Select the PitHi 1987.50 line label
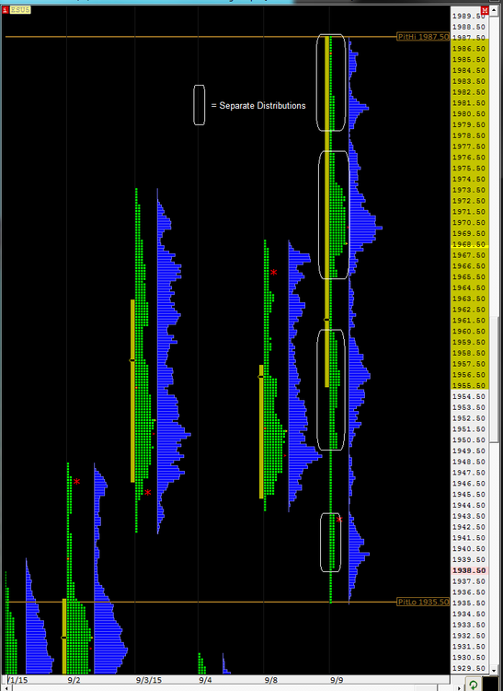This screenshot has height=691, width=503. pyautogui.click(x=423, y=37)
